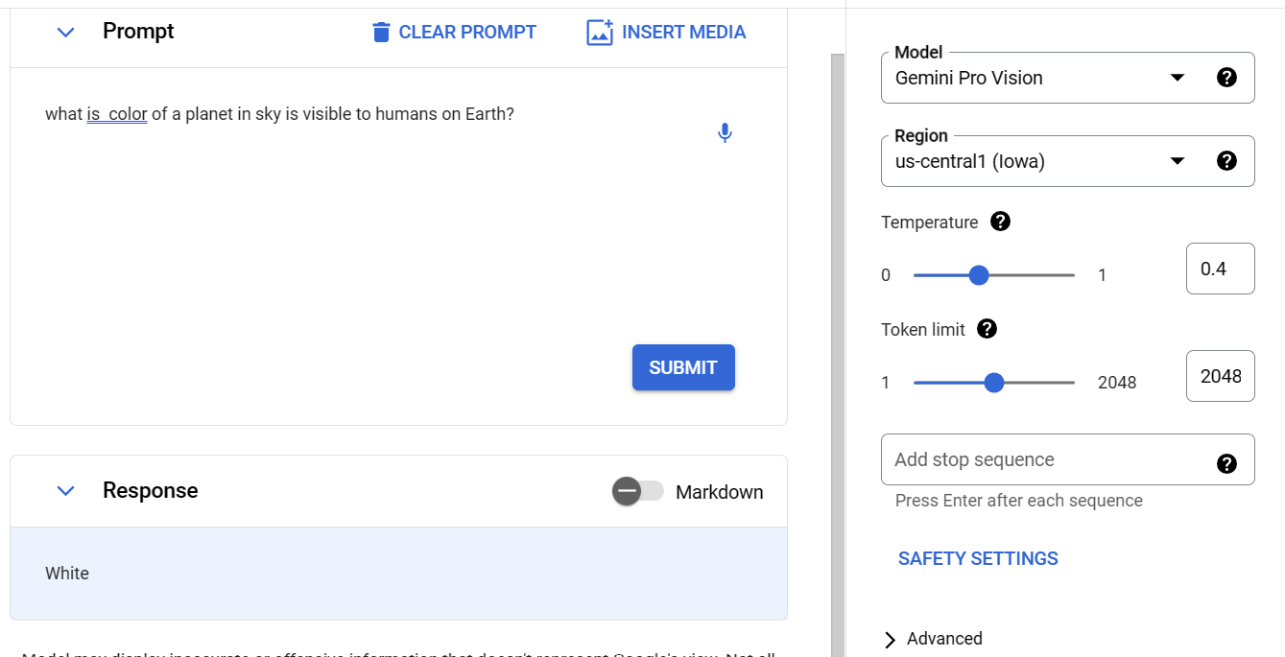Click help icon in stop sequence field
Viewport: 1285px width, 657px height.
click(1226, 464)
